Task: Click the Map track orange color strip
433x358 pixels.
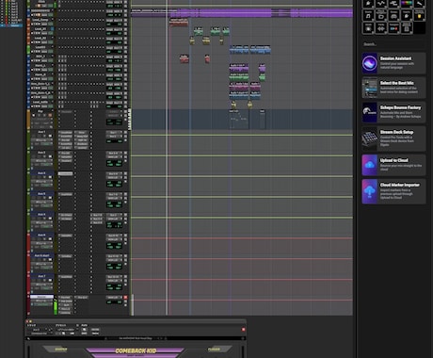Action: [x=28, y=119]
